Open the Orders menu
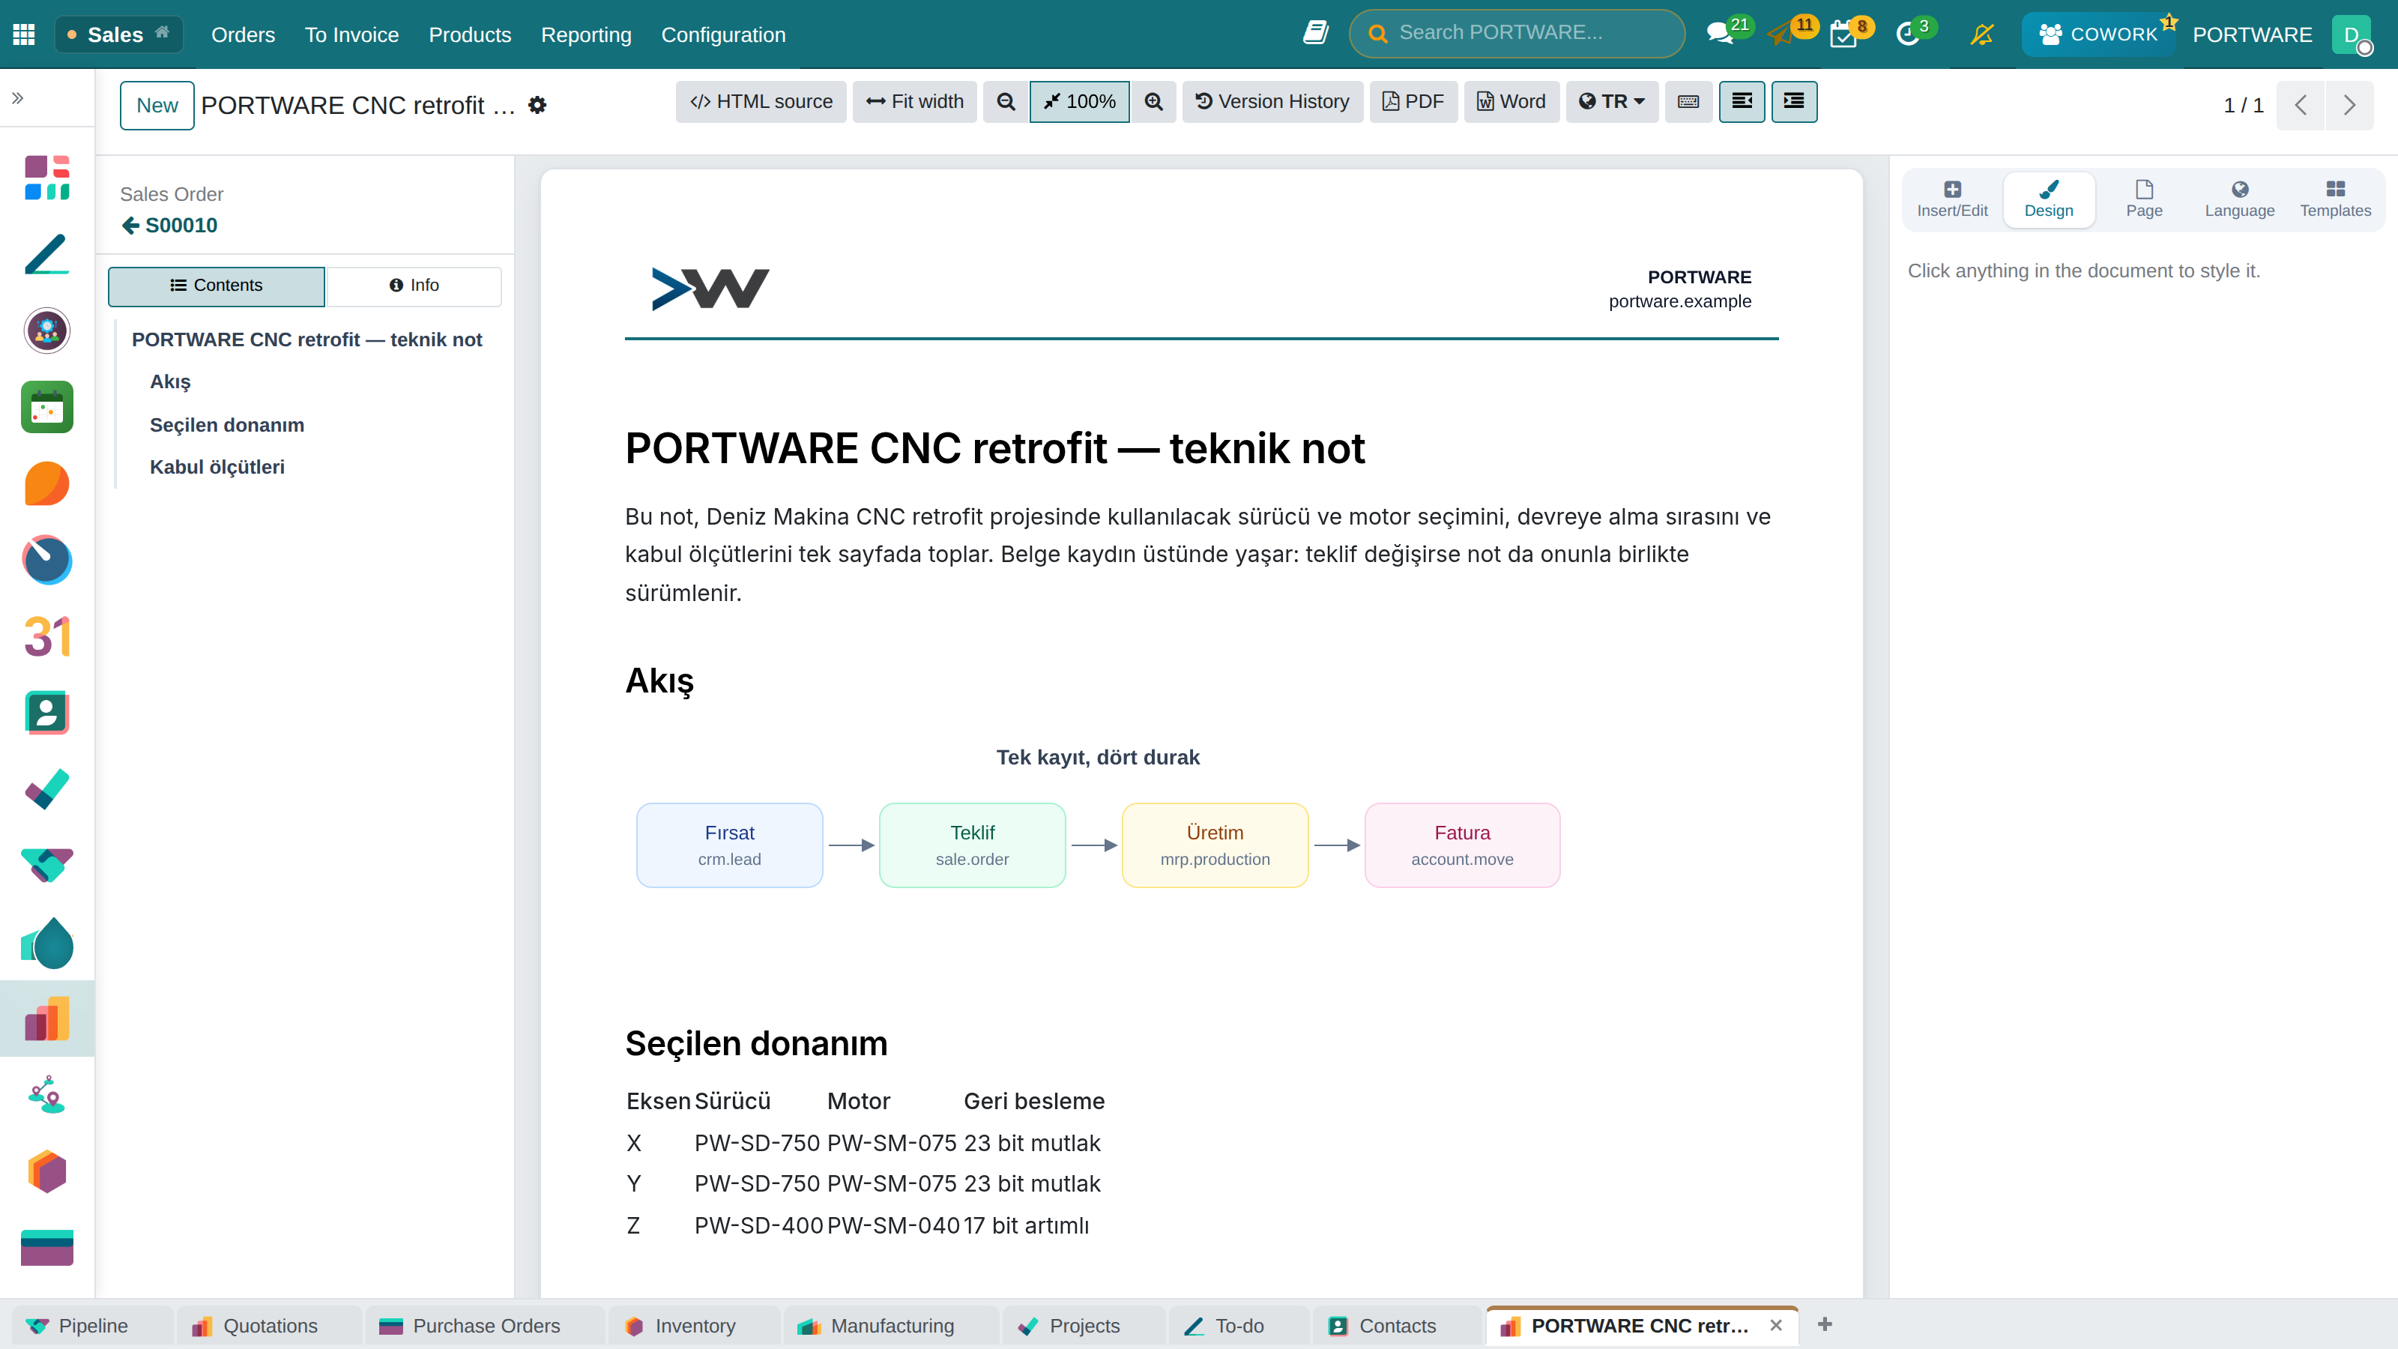 click(x=243, y=34)
